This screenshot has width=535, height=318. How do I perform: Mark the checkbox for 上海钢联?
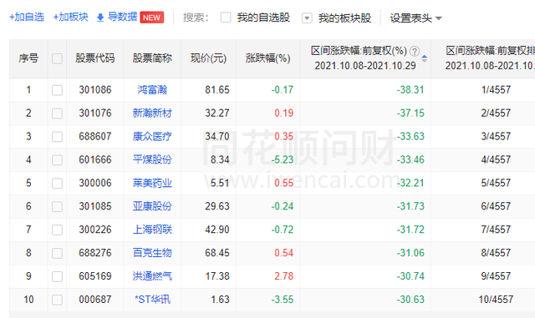point(57,230)
